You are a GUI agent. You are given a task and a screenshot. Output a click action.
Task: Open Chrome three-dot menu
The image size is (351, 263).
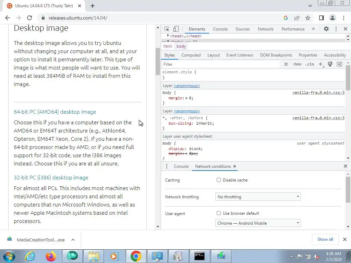[343, 18]
